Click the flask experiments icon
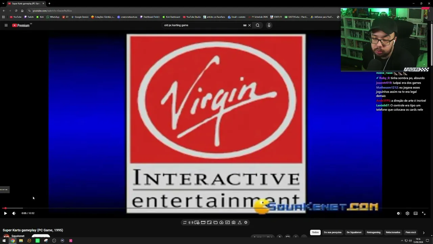The image size is (433, 244). (240, 222)
